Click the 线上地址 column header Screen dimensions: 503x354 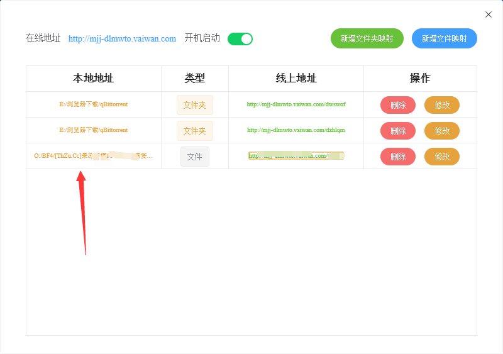[296, 78]
